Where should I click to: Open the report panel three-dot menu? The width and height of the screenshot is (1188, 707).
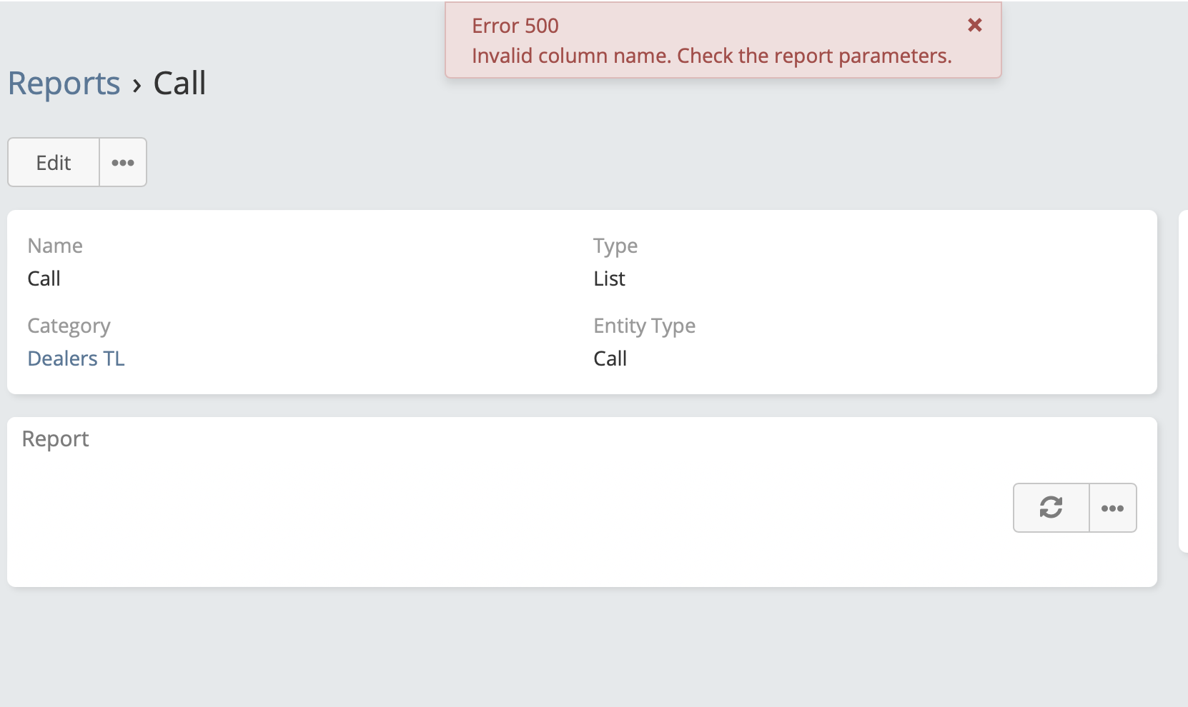1112,508
